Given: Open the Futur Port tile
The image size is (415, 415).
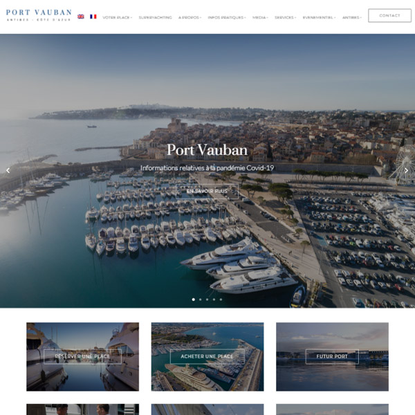Looking at the screenshot, I should [x=332, y=356].
